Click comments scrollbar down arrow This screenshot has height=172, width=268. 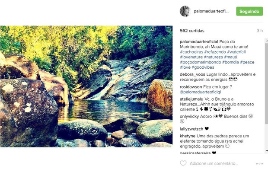tap(266, 151)
